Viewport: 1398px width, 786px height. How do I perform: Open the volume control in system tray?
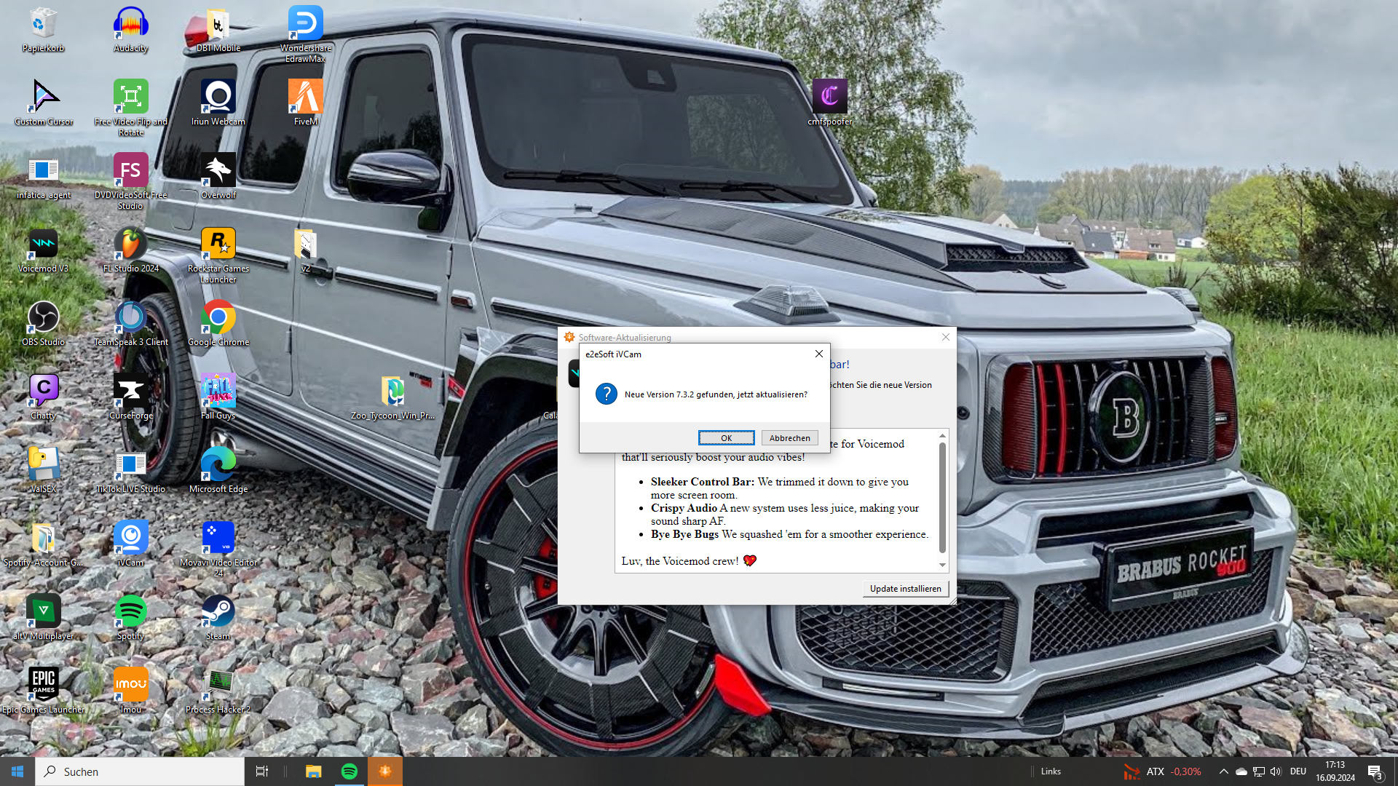pyautogui.click(x=1276, y=771)
